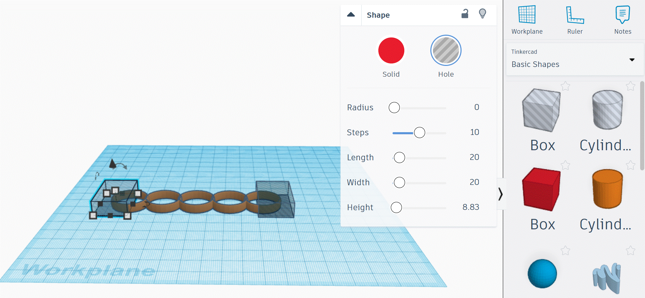Open the Workplane tool
This screenshot has height=298, width=645.
pos(527,20)
